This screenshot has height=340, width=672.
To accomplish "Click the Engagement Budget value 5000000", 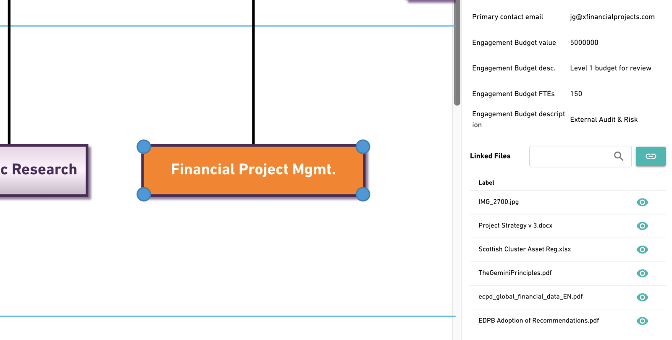I will pos(584,42).
